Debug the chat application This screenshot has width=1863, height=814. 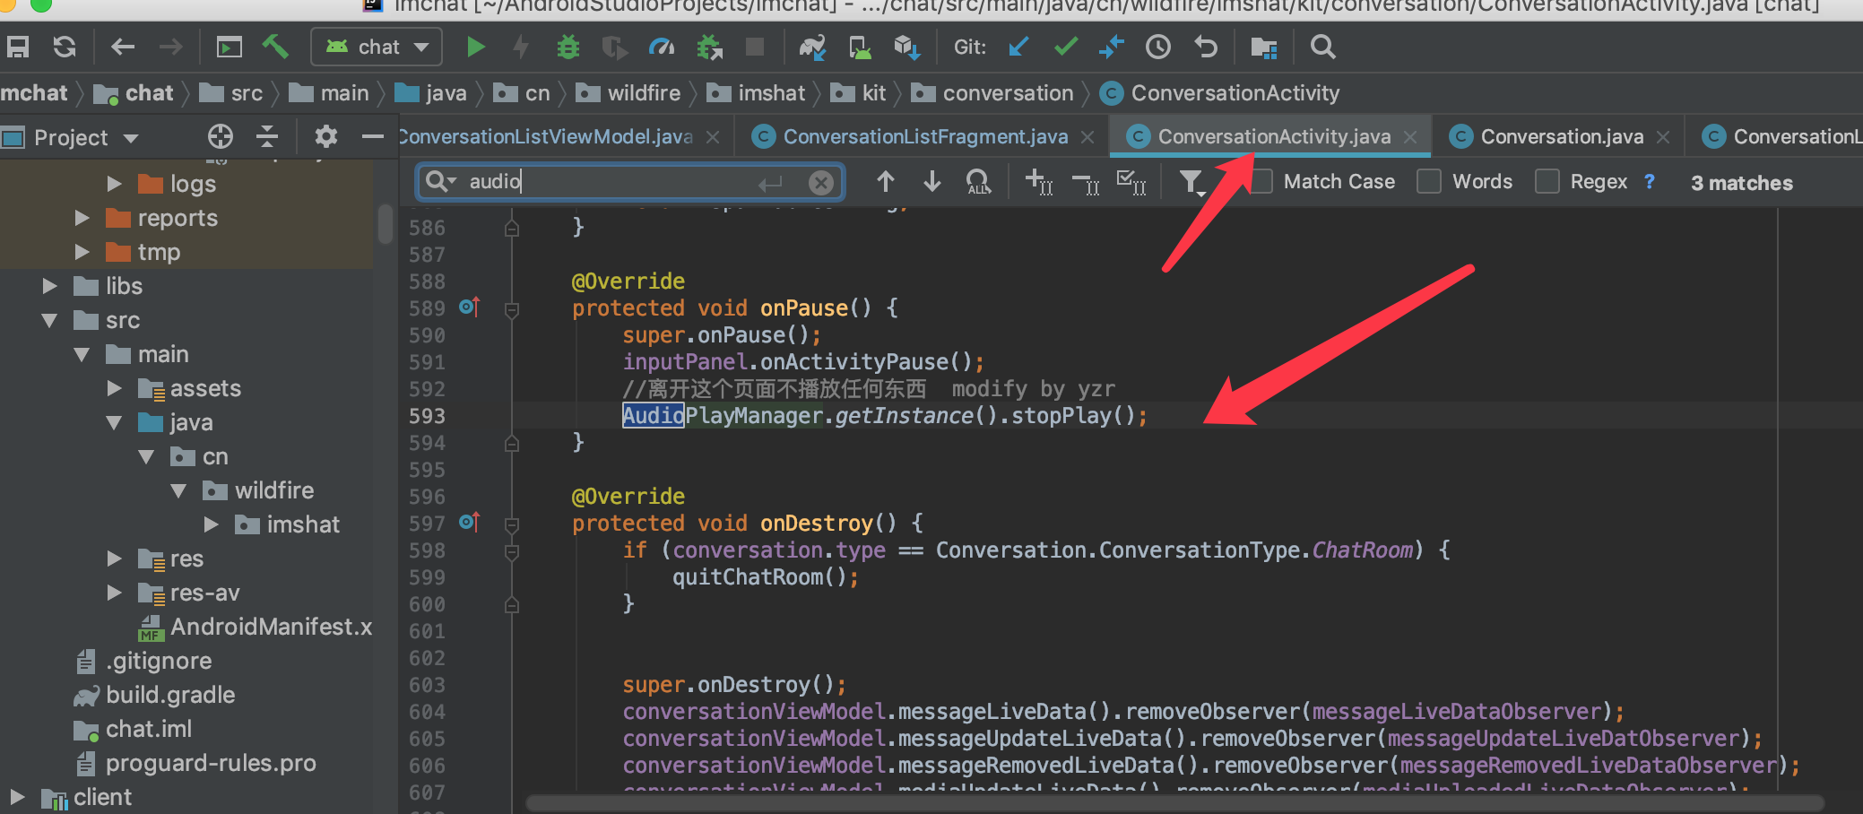tap(568, 47)
